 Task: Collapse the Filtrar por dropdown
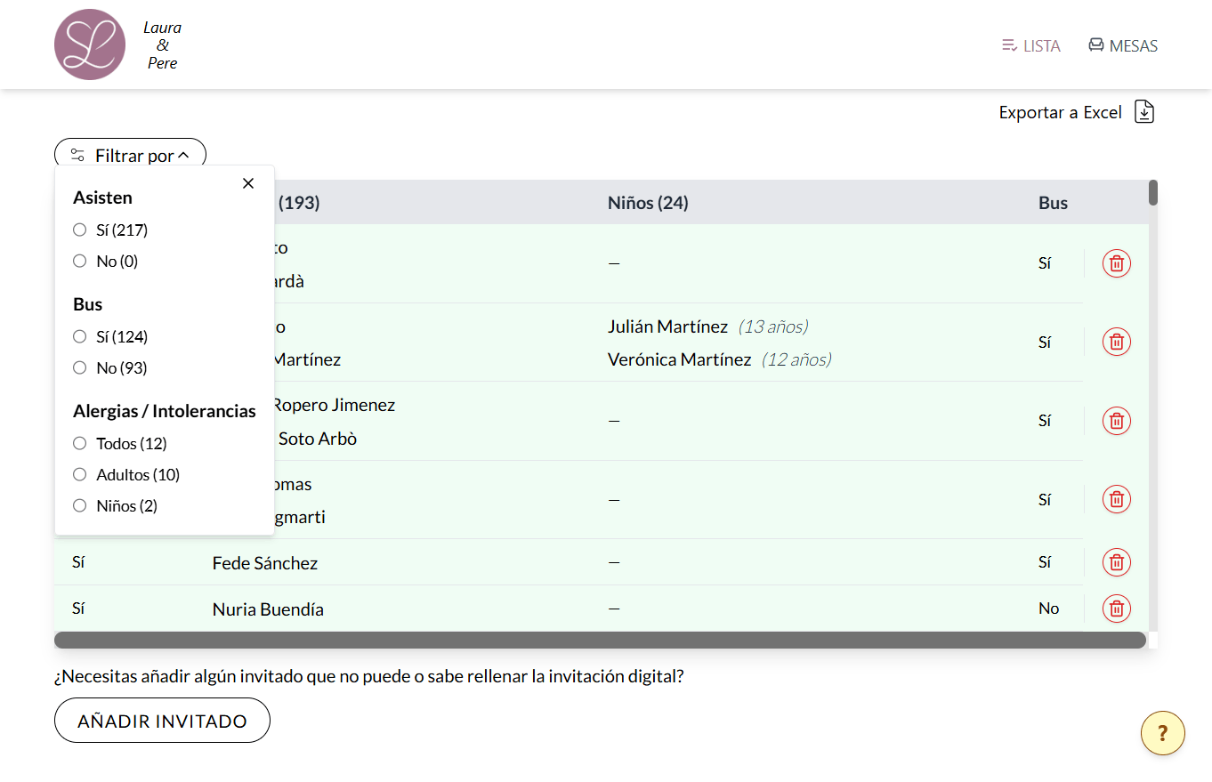(130, 156)
